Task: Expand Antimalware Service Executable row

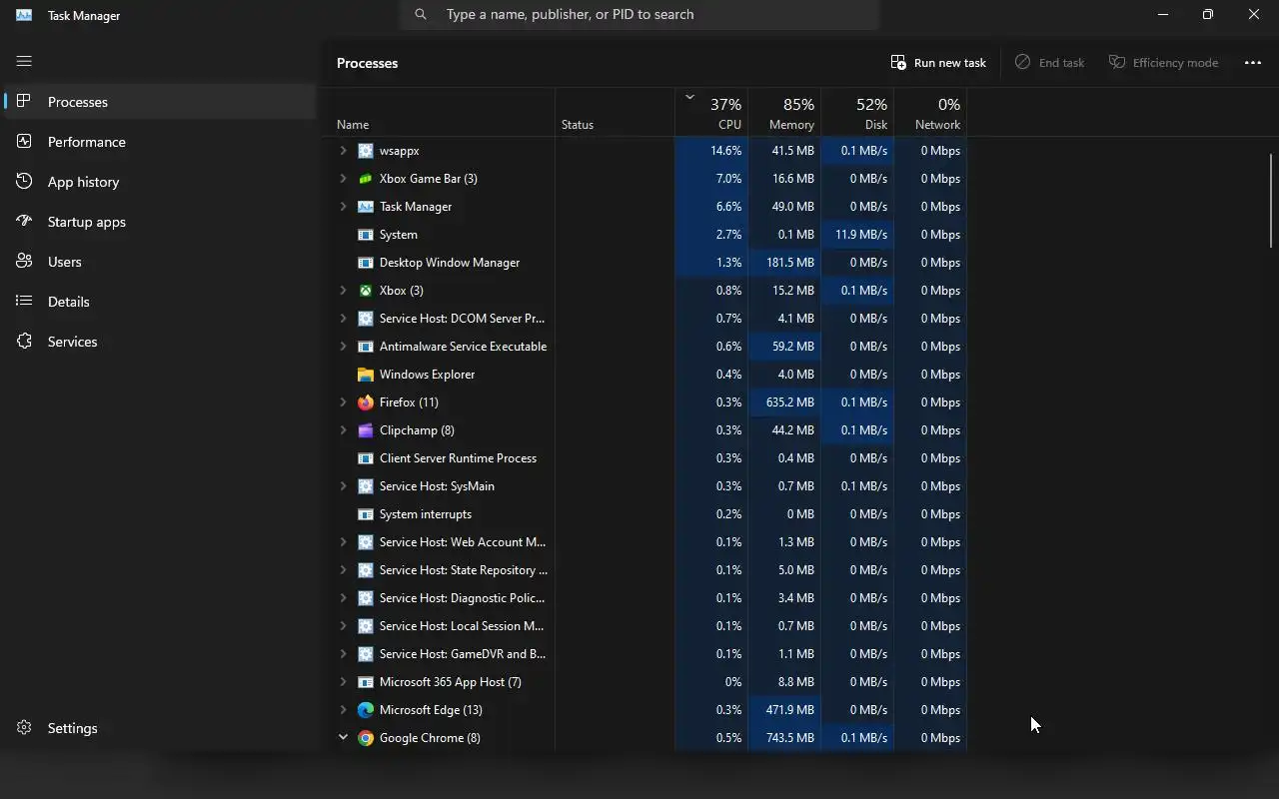Action: [343, 347]
